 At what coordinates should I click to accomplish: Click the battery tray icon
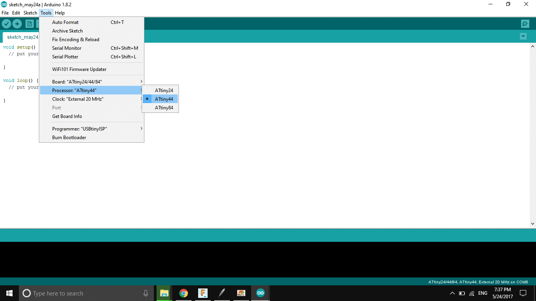coord(462,293)
